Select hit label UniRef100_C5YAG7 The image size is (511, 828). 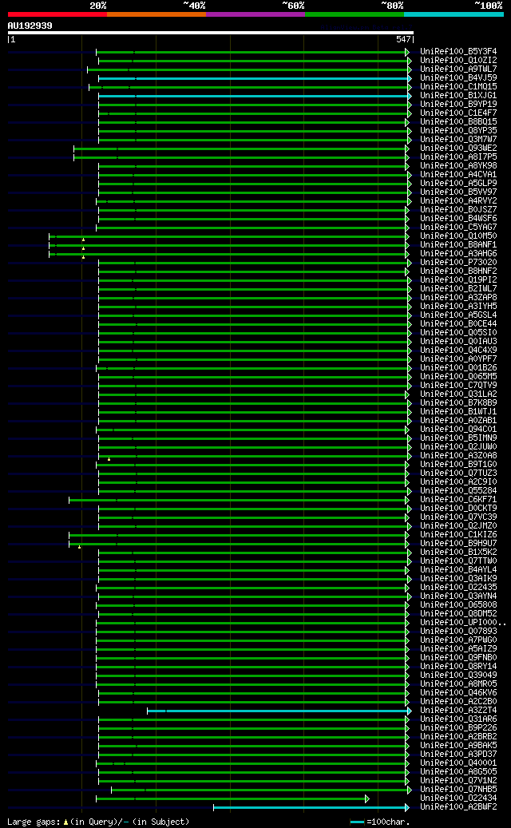[458, 227]
